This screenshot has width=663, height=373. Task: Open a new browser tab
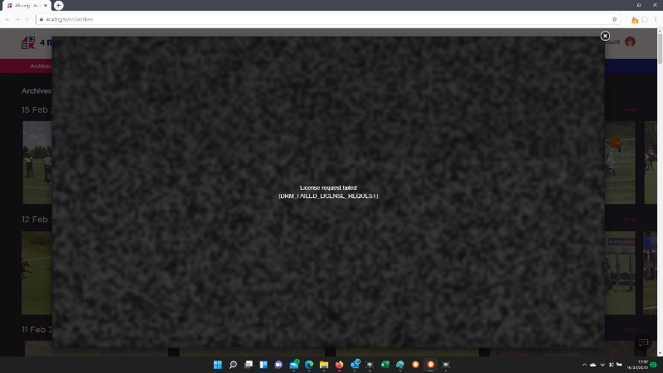(x=58, y=5)
